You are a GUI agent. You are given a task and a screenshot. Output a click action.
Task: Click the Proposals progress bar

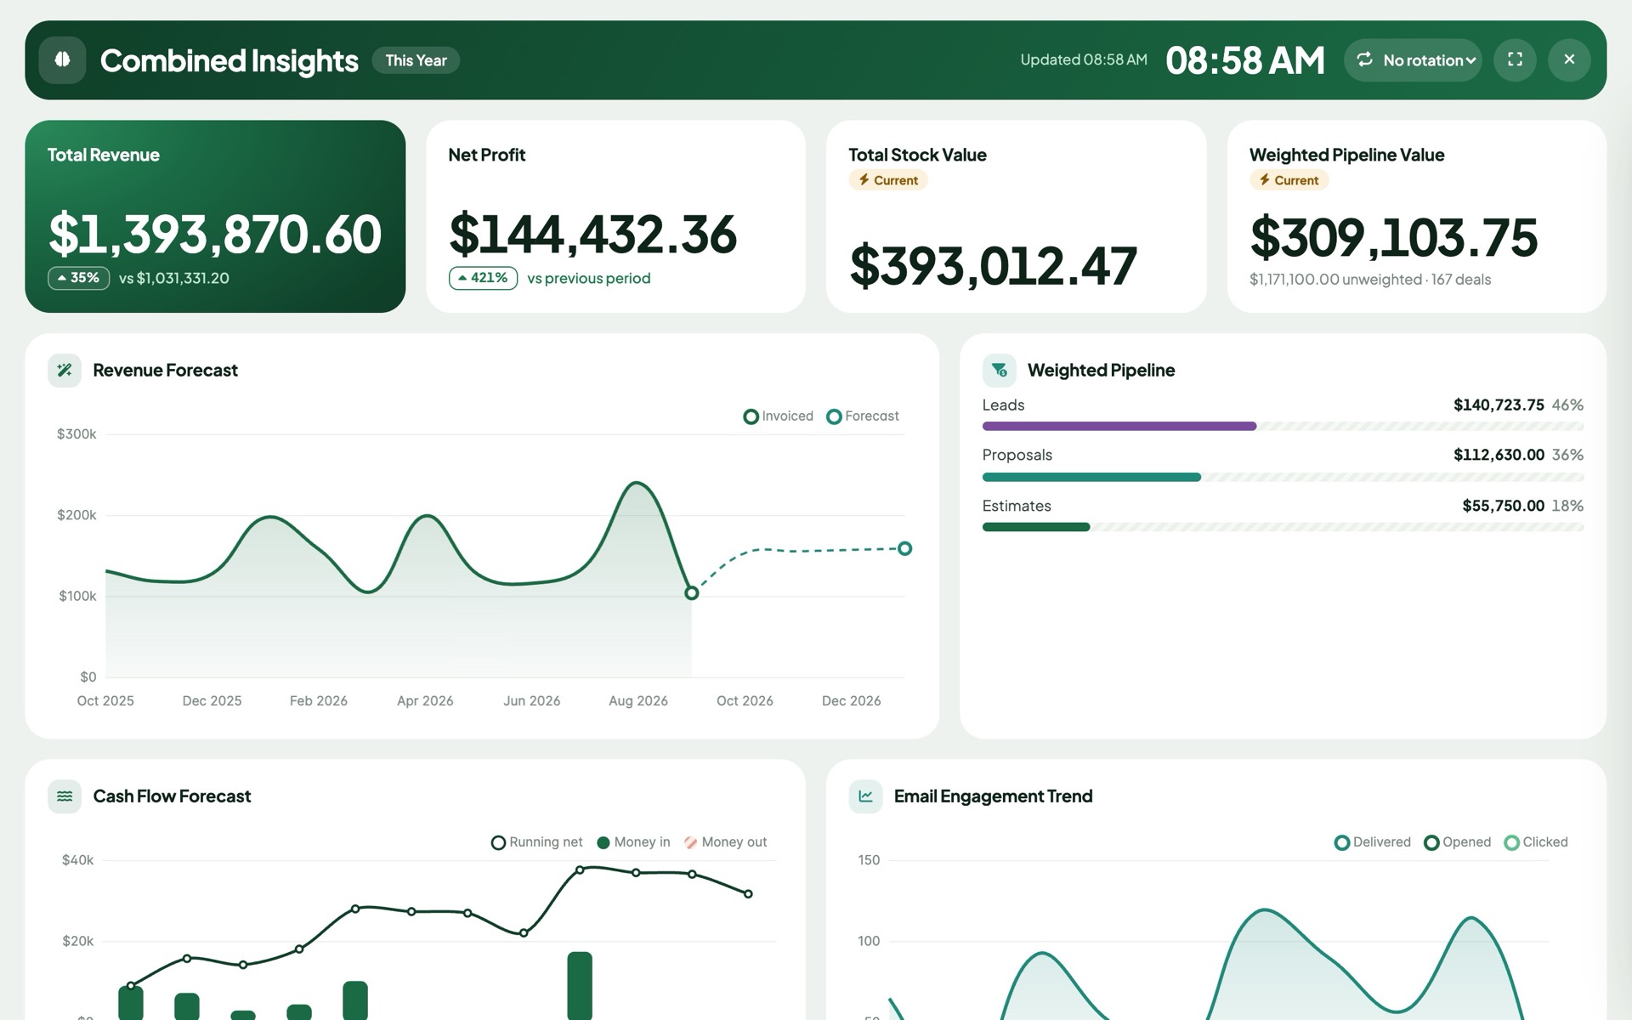[x=1091, y=477]
